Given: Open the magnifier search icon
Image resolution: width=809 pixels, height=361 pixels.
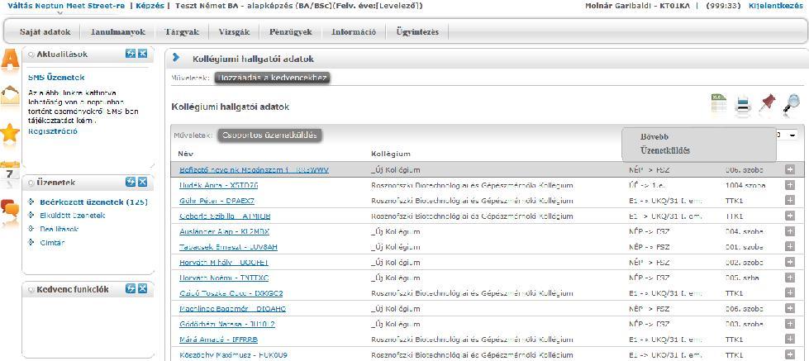Looking at the screenshot, I should tap(791, 103).
